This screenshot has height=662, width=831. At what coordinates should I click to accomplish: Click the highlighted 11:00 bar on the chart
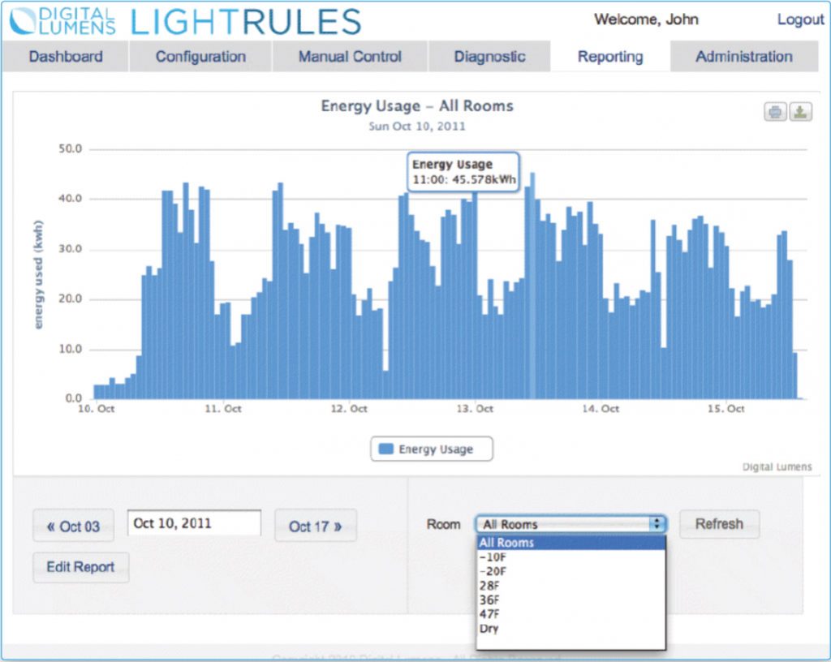(x=532, y=286)
